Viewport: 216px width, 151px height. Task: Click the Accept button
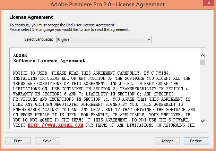[x=167, y=141]
